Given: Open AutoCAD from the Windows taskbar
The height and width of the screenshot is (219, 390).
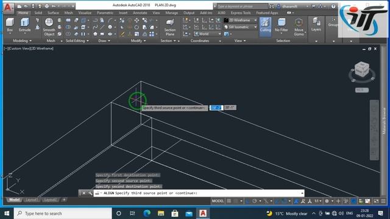Looking at the screenshot, I should pyautogui.click(x=203, y=214).
